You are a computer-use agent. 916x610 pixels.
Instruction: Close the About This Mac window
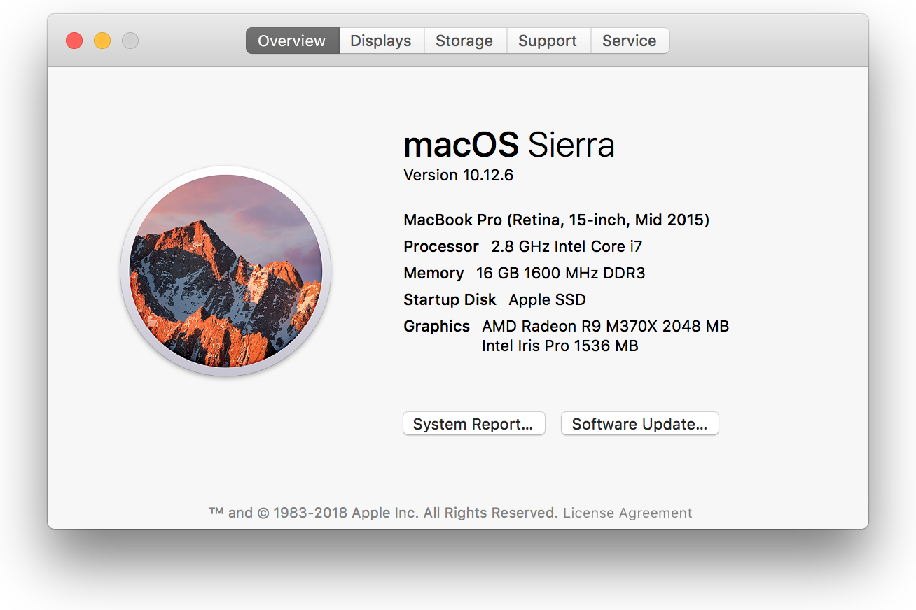(x=74, y=41)
